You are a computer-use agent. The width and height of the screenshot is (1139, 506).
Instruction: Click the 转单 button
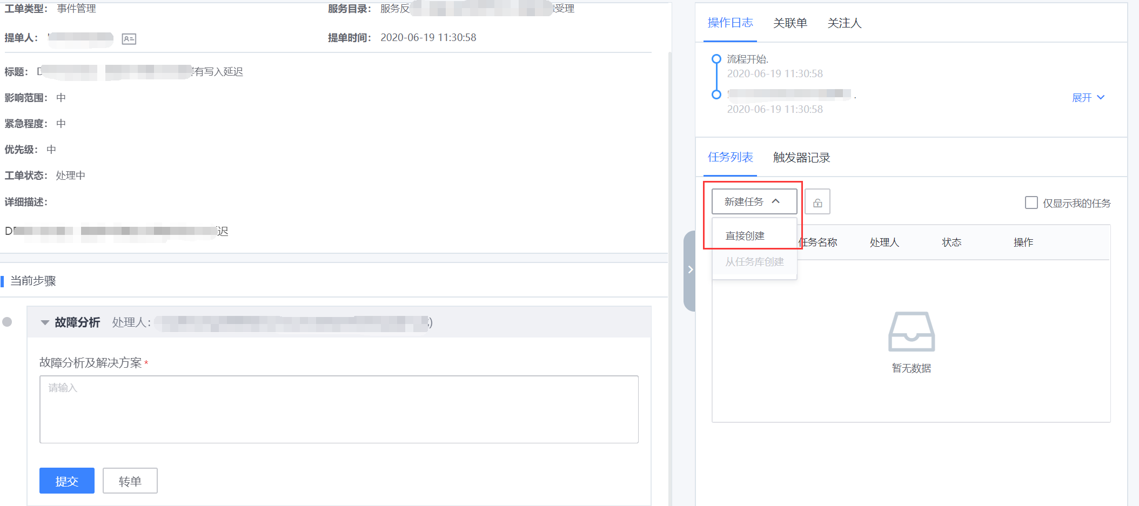(x=130, y=481)
